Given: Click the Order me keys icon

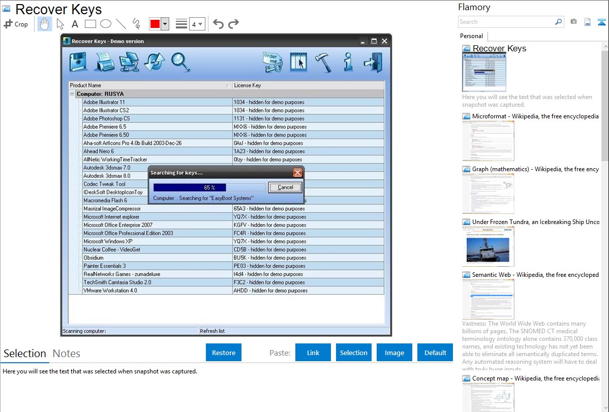Looking at the screenshot, I should [272, 62].
